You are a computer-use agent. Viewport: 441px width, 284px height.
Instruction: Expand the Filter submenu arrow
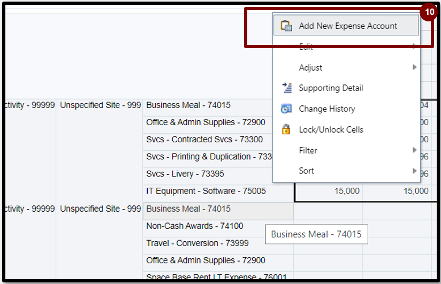pyautogui.click(x=414, y=150)
